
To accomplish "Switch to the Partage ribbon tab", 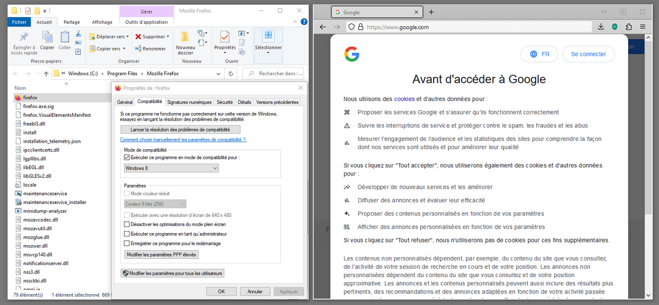I will click(72, 22).
